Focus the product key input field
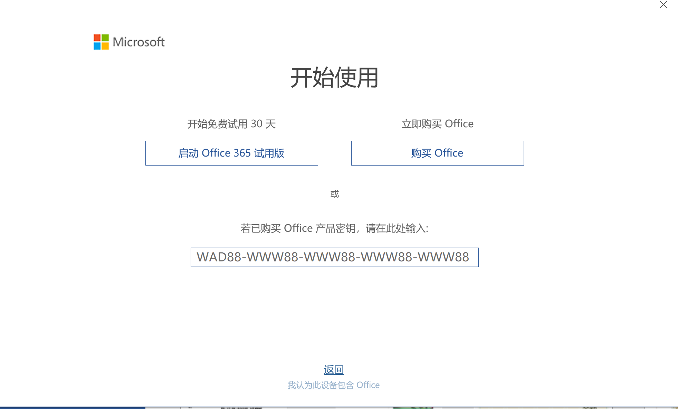678x409 pixels. pos(334,257)
